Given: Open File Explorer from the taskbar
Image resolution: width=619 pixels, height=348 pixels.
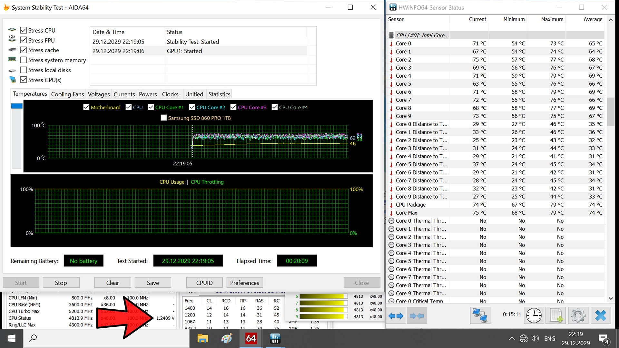Looking at the screenshot, I should click(x=202, y=339).
